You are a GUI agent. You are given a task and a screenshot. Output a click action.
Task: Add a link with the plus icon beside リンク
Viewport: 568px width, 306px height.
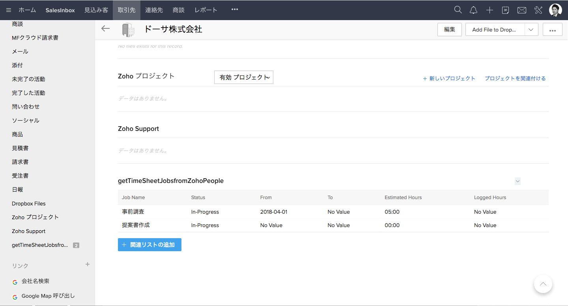88,264
